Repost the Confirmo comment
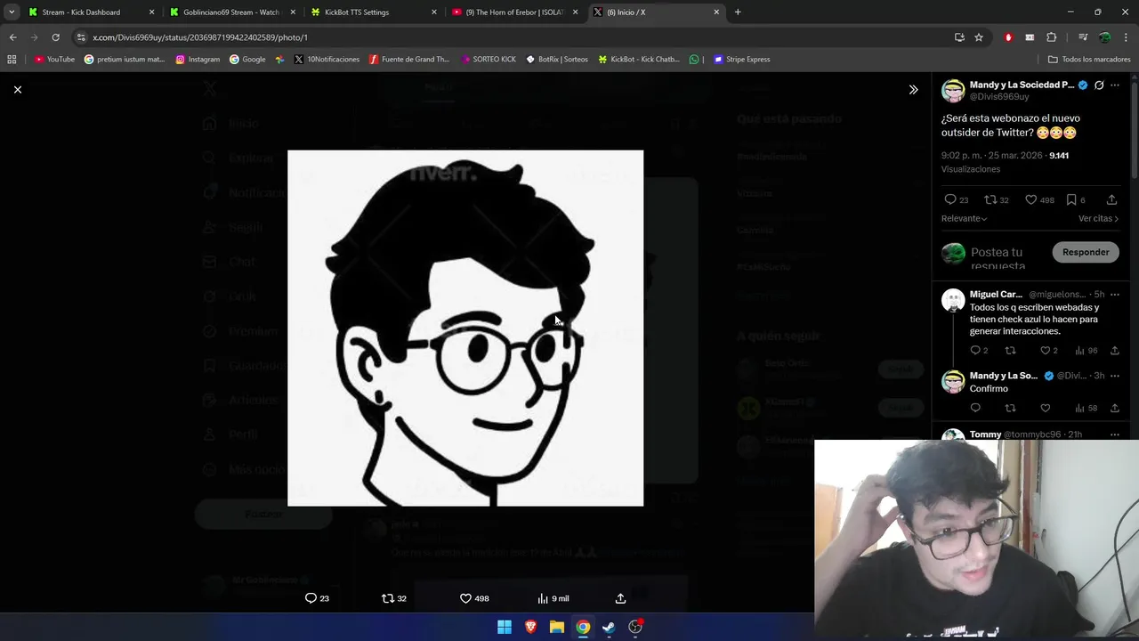Viewport: 1139px width, 641px height. [1010, 409]
